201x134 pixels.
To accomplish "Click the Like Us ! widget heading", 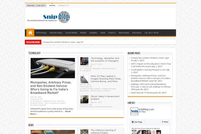I will coord(131,103).
